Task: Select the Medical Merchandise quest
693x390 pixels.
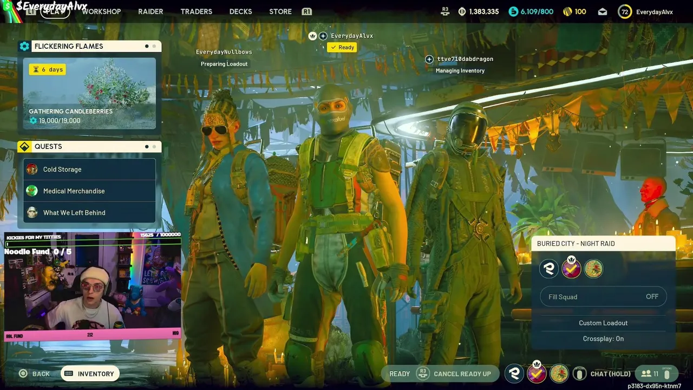Action: pyautogui.click(x=89, y=191)
